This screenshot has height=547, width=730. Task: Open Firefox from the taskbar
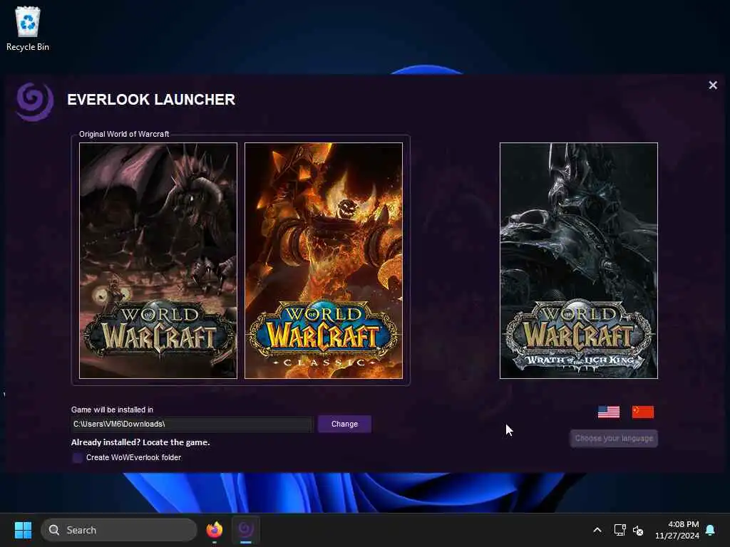click(x=214, y=530)
